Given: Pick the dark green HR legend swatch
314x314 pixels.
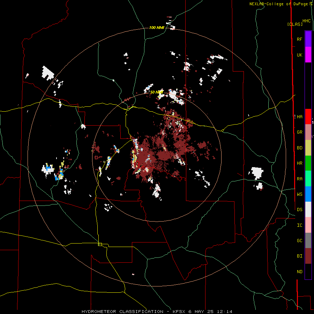Looking at the screenshot, I should [x=308, y=163].
